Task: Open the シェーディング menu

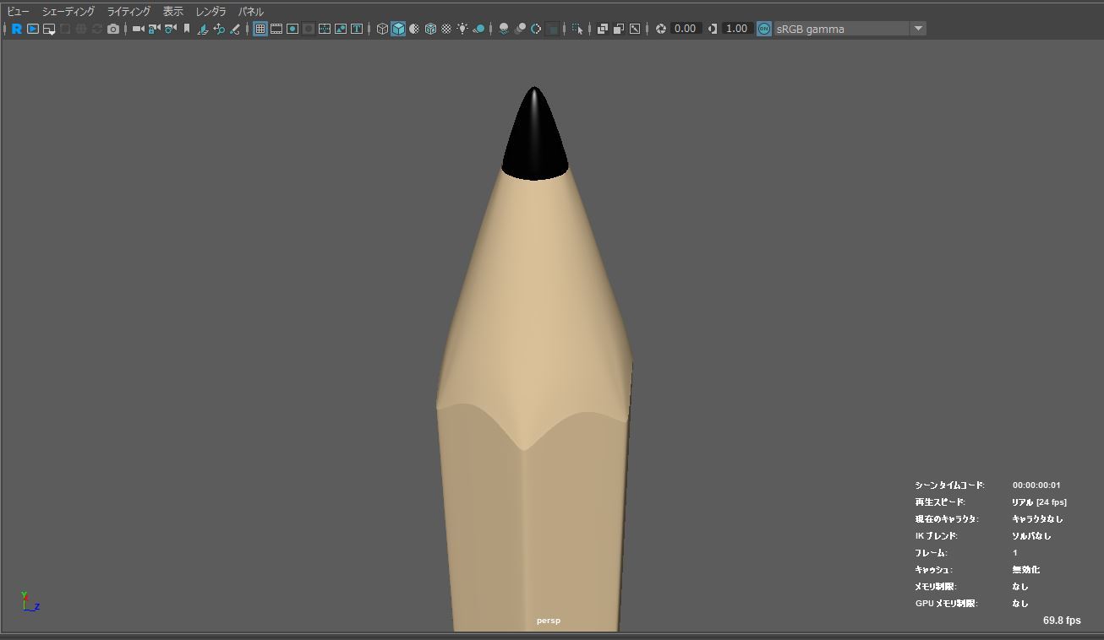Action: pos(68,12)
